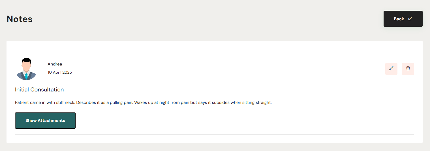Click the teal tie on the avatar
Viewport: 430px width, 151px height.
point(26,76)
